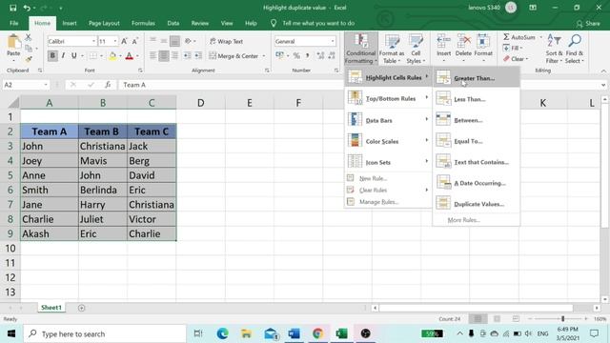Image resolution: width=610 pixels, height=343 pixels.
Task: Toggle Center horizontal alignment
Action: point(164,56)
